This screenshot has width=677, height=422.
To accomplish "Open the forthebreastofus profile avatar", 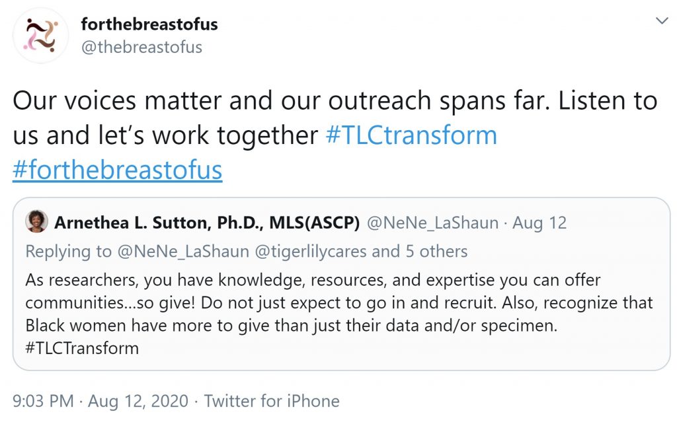I will (40, 36).
